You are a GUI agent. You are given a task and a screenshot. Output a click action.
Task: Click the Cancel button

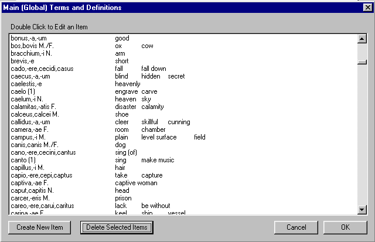coord(296,227)
